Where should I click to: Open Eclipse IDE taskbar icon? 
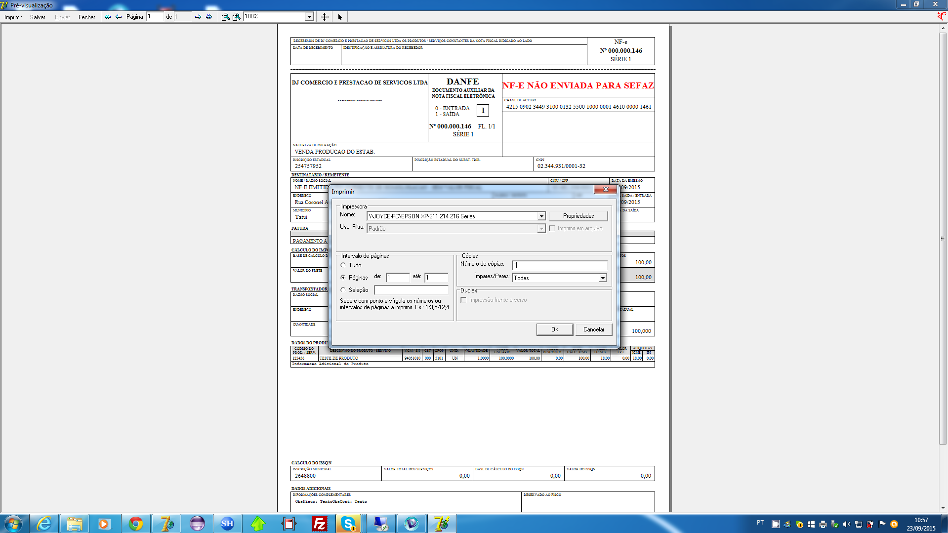197,524
